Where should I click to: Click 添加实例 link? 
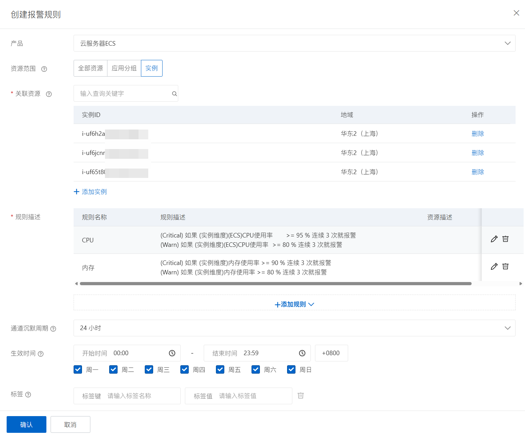94,192
